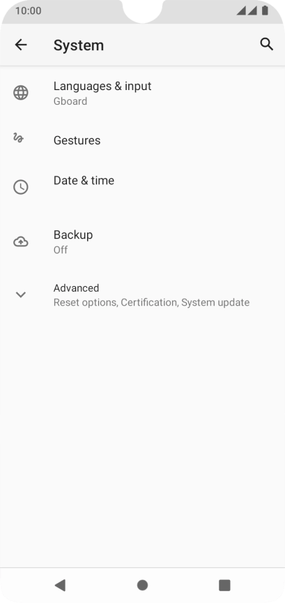
Task: Expand Advanced settings section label
Action: click(x=76, y=288)
